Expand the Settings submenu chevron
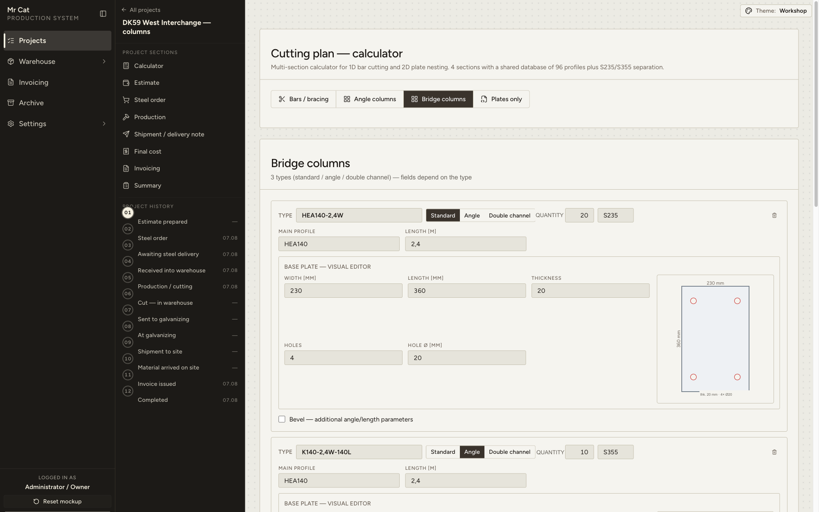The width and height of the screenshot is (819, 512). pos(104,124)
